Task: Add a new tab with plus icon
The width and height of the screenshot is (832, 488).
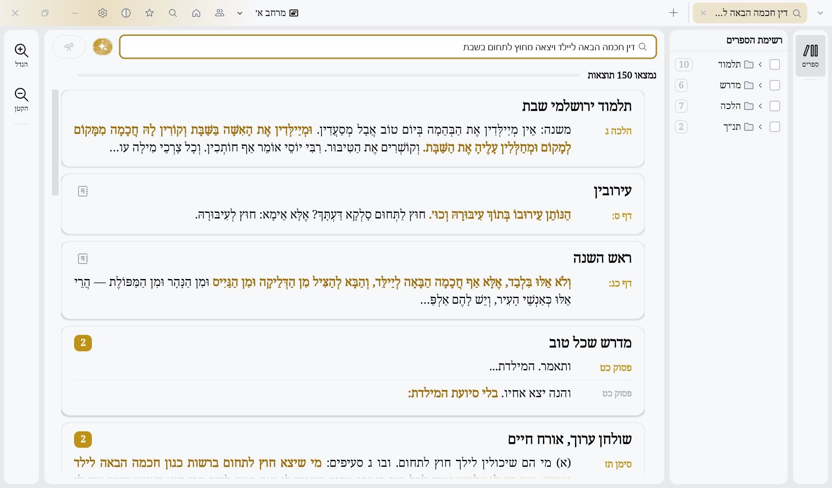Action: [x=673, y=13]
